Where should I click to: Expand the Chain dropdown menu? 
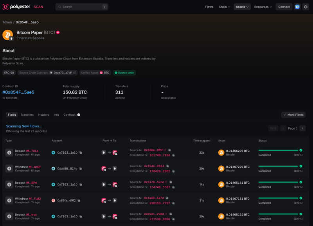224,7
